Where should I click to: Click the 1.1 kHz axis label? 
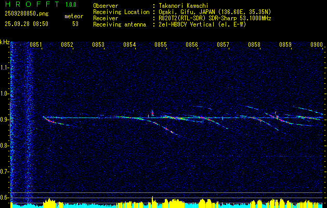(4, 68)
